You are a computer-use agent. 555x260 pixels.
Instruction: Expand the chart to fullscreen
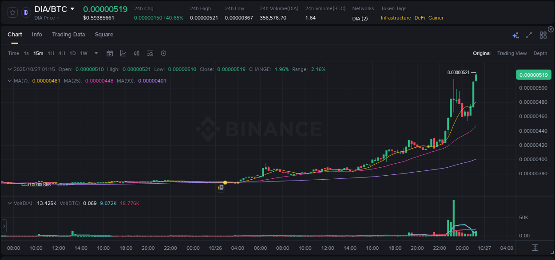[528, 35]
